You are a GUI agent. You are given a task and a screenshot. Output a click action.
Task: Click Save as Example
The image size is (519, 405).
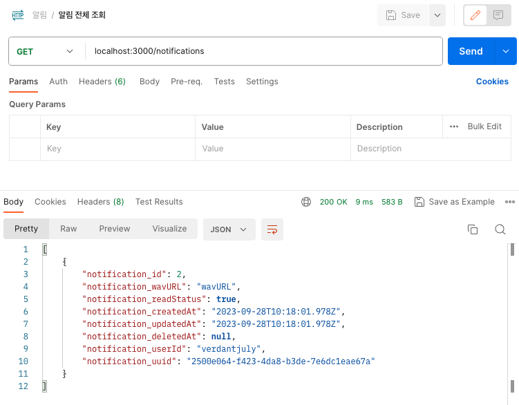click(x=455, y=202)
